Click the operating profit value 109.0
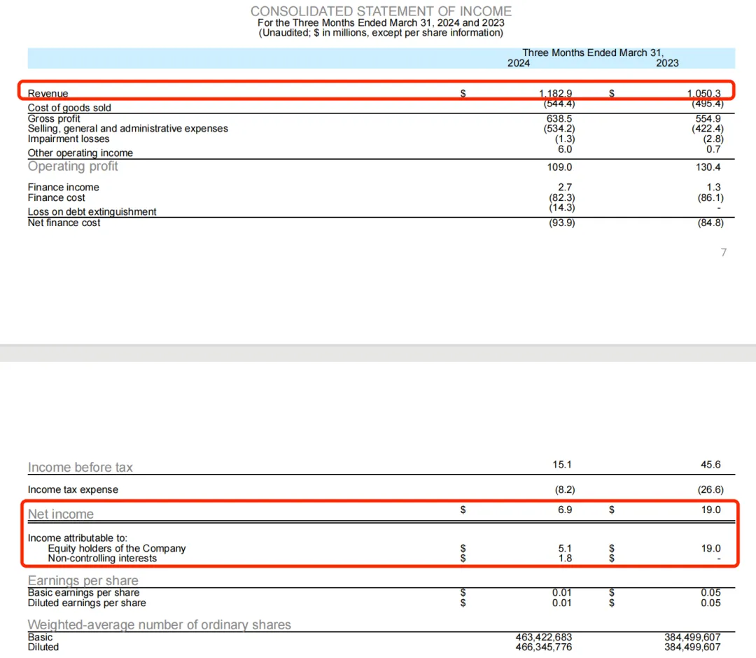 click(559, 167)
